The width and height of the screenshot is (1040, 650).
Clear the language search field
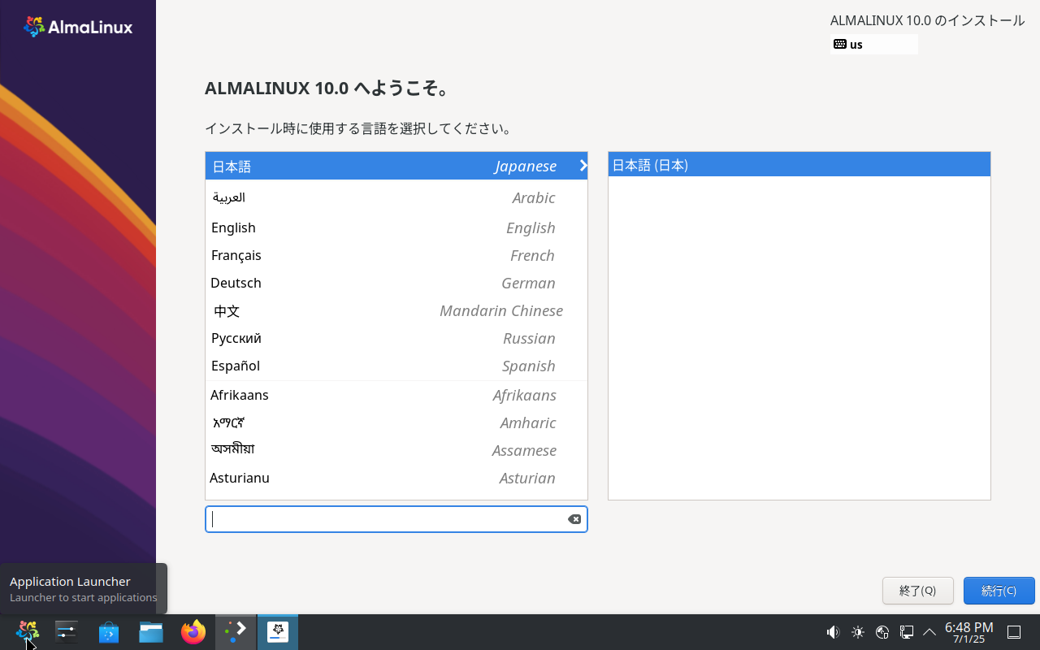click(574, 519)
